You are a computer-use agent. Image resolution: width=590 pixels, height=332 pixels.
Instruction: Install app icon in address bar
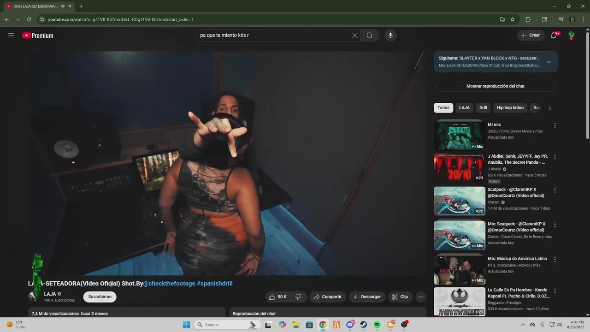(x=502, y=19)
